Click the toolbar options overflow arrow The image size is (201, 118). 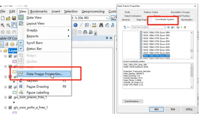pyautogui.click(x=96, y=33)
